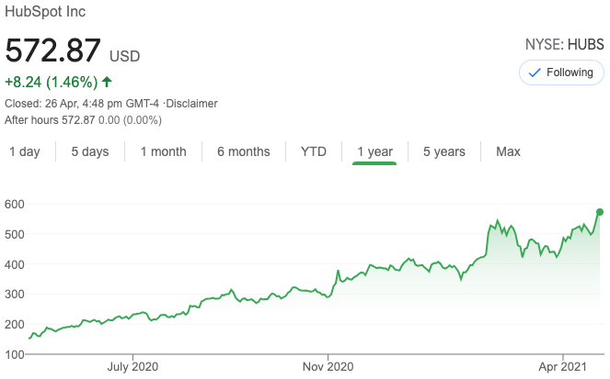Switch to the 1 day tab
610x379 pixels.
[x=25, y=151]
